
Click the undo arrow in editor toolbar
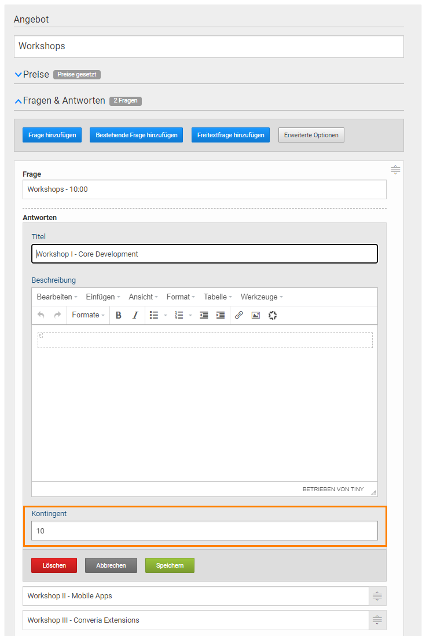pos(41,315)
